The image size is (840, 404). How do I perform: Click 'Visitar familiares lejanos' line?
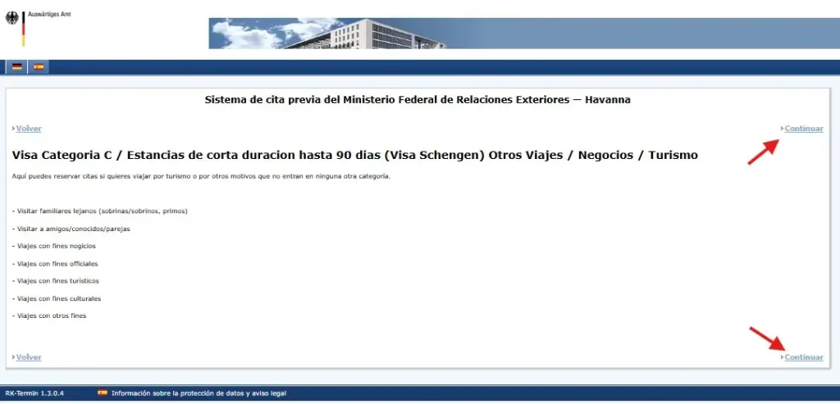coord(99,211)
